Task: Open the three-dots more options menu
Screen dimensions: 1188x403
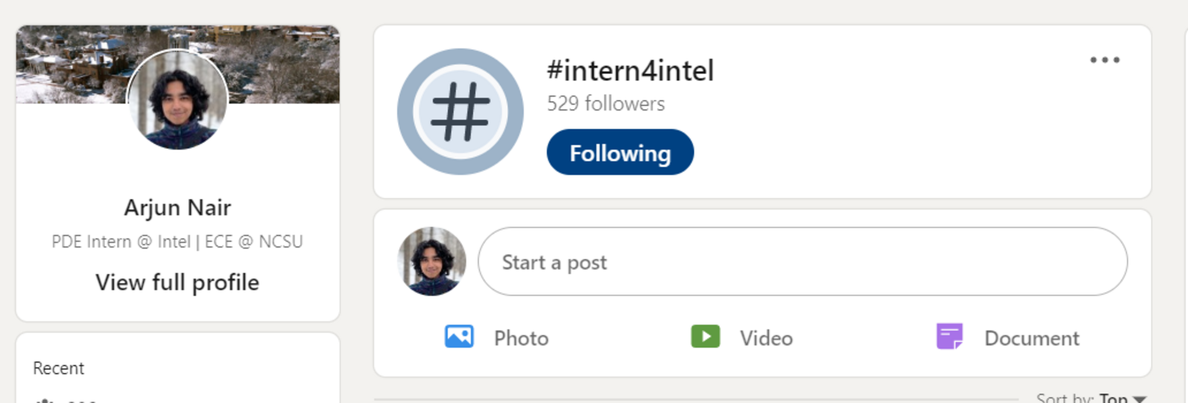Action: point(1104,60)
